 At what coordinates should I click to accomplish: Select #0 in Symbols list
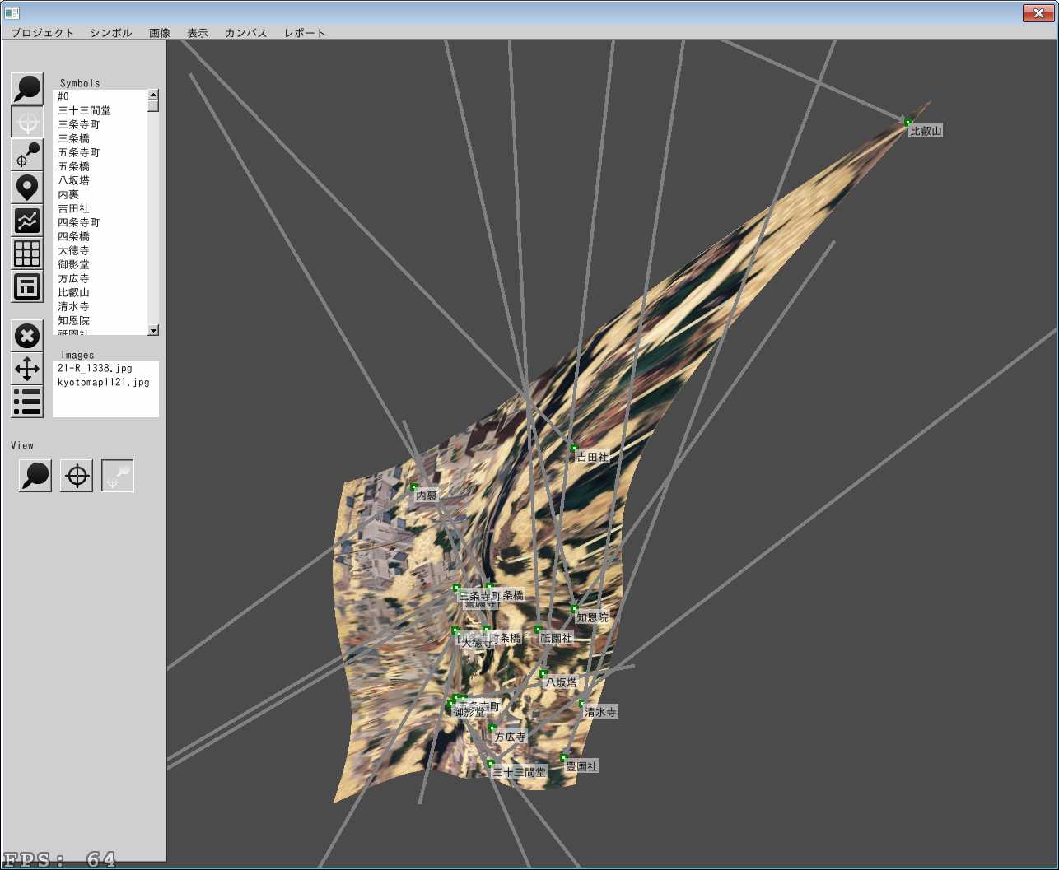pos(100,96)
